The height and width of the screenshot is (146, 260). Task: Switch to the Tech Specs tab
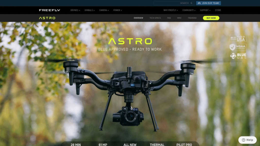click(155, 18)
